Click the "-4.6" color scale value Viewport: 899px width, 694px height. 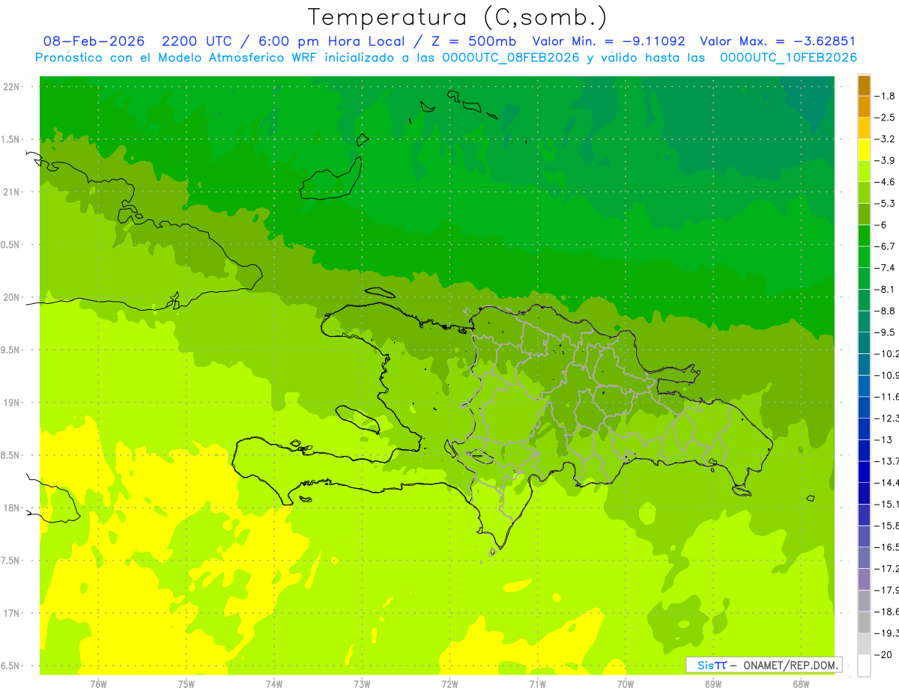884,182
